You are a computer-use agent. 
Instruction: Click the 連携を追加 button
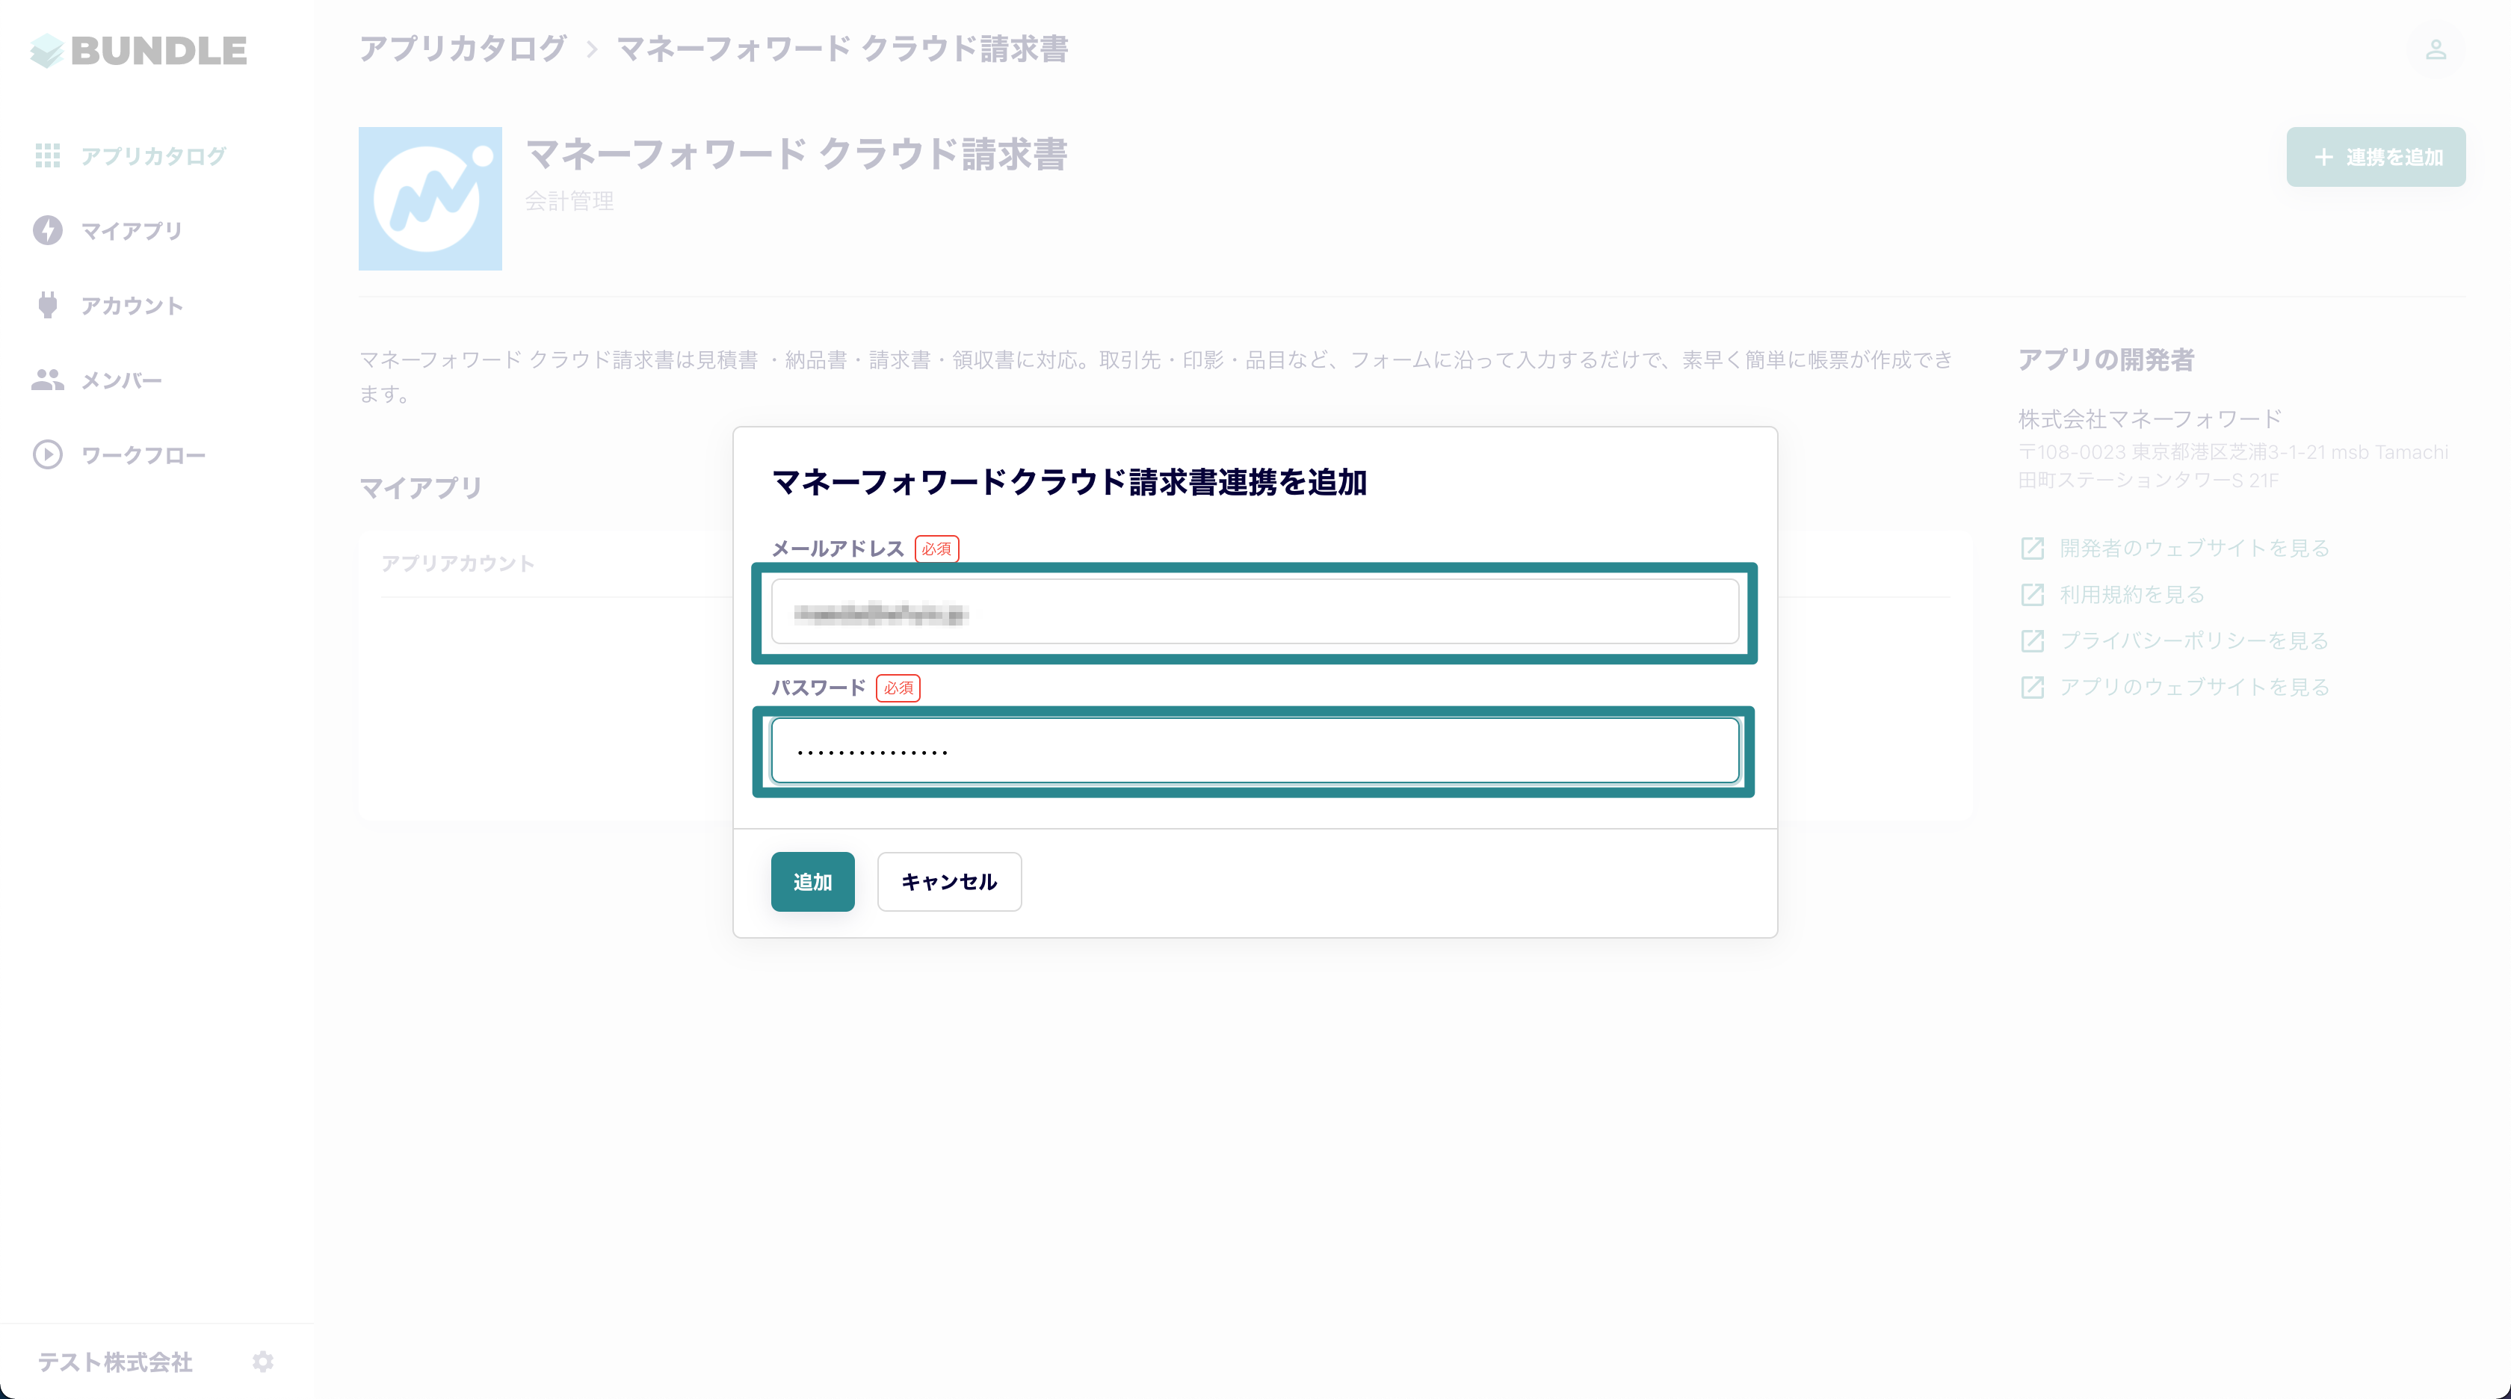point(2376,157)
